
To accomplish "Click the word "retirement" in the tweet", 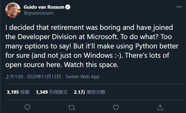I will [x=68, y=27].
